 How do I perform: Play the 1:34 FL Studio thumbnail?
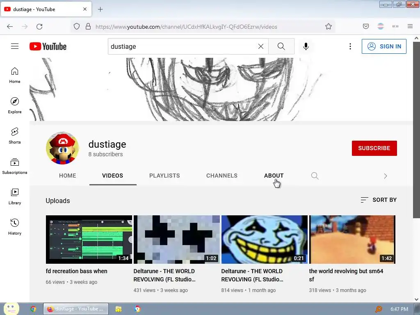coord(89,240)
